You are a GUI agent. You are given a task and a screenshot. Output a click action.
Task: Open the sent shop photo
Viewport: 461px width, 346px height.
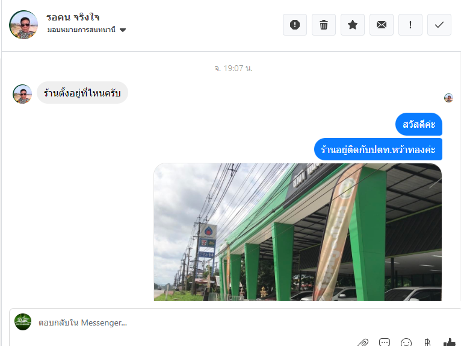click(x=297, y=232)
